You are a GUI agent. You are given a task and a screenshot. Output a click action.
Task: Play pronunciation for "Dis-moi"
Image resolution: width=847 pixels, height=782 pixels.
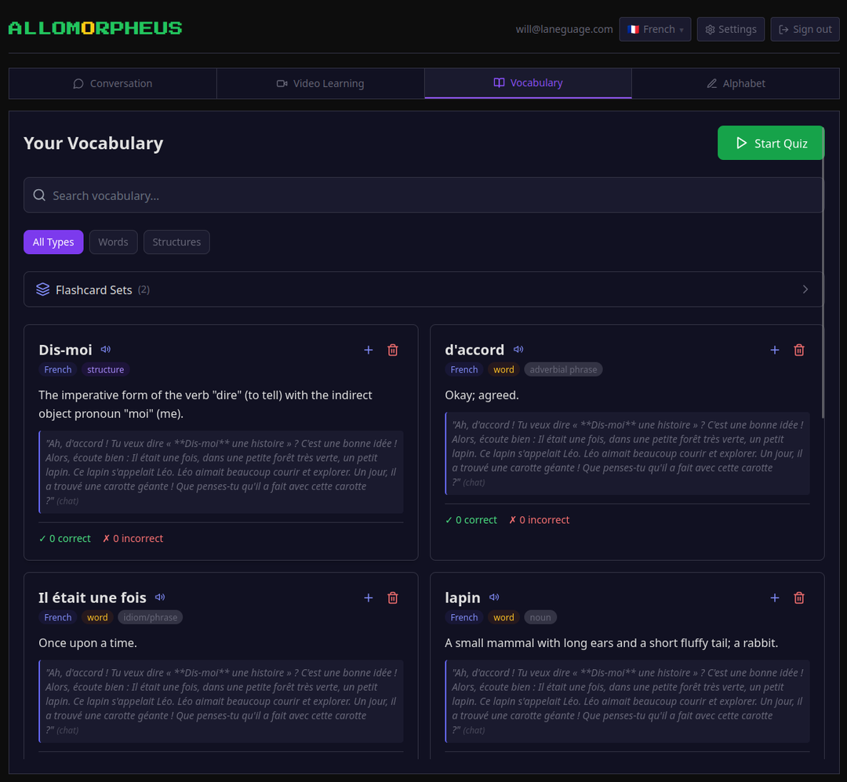pyautogui.click(x=105, y=350)
